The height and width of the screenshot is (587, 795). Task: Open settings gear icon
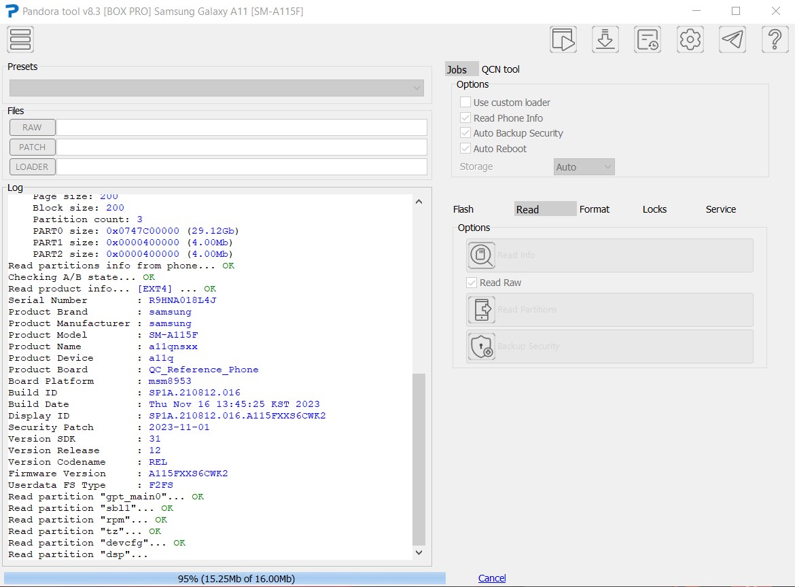tap(690, 39)
